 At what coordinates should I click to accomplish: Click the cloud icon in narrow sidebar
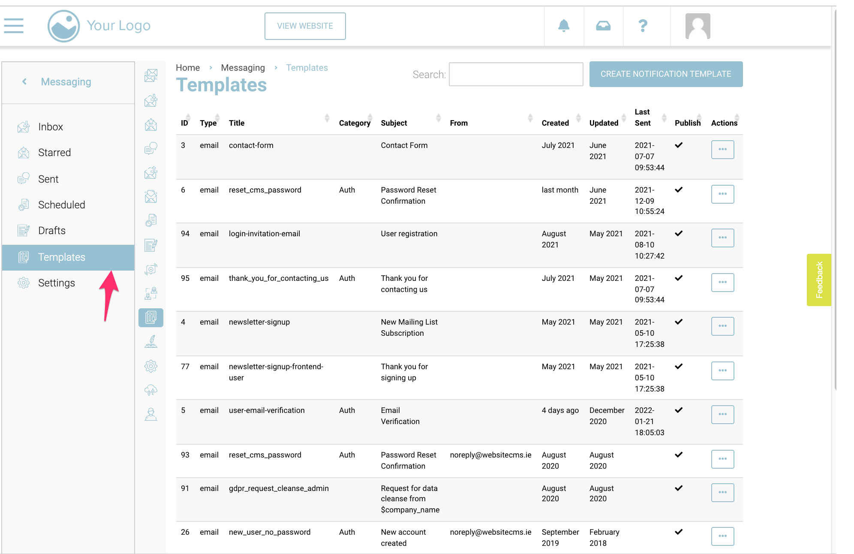(151, 390)
